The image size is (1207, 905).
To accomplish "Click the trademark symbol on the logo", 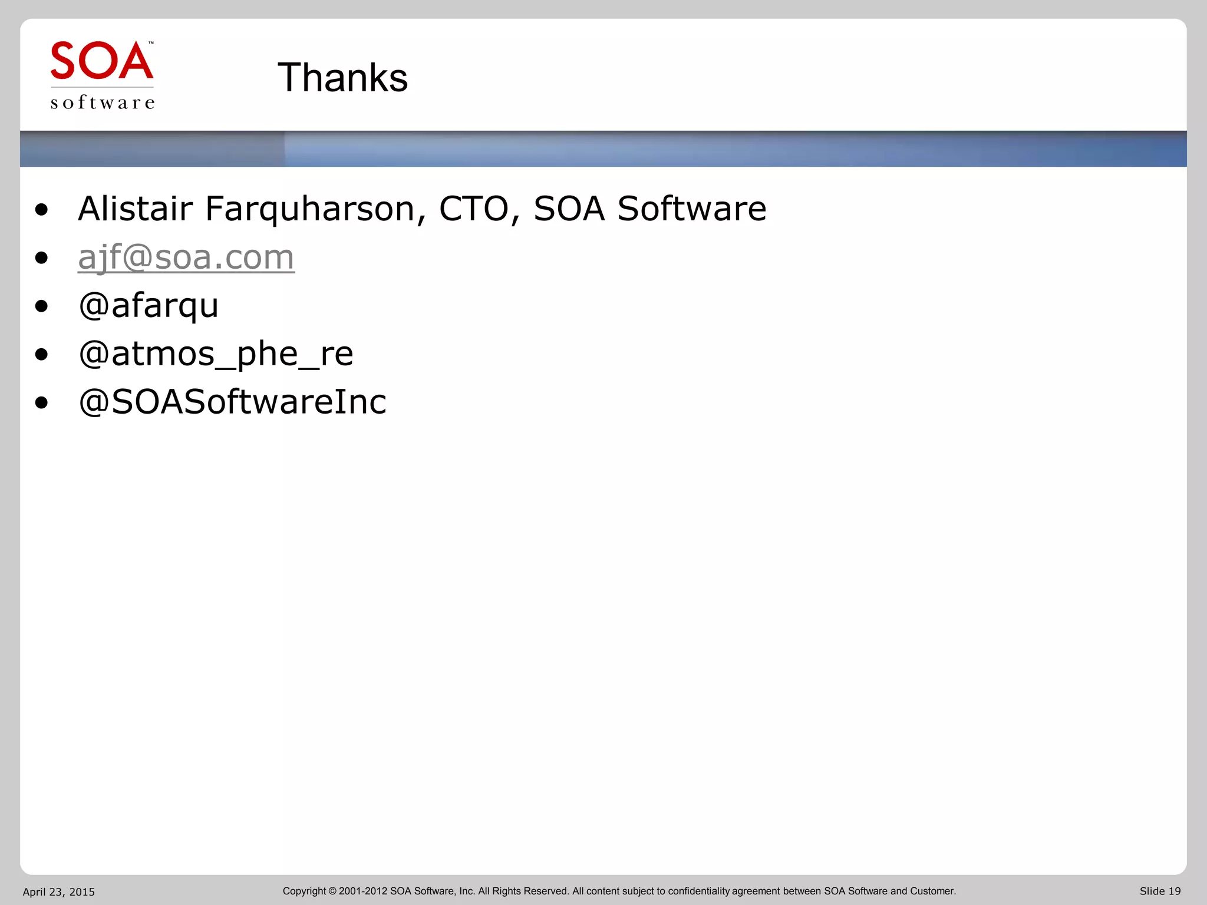I will coord(151,43).
